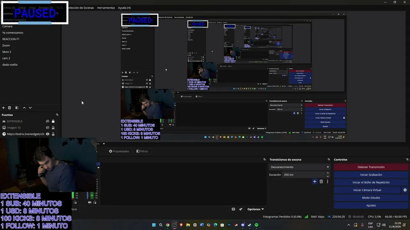Open virtual camera settings gear
Image resolution: width=410 pixels, height=230 pixels.
point(405,190)
